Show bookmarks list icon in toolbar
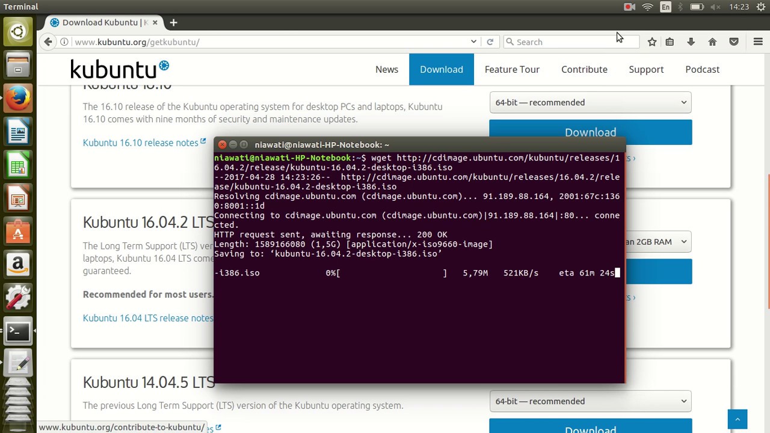 click(670, 41)
